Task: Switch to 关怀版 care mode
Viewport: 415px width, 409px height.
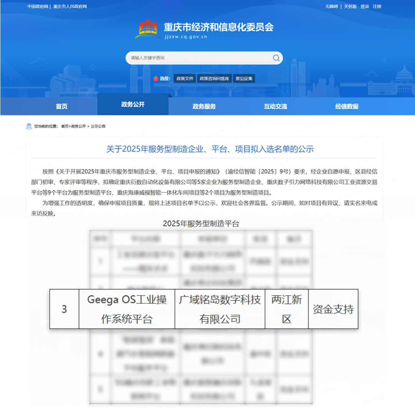Action: point(350,7)
